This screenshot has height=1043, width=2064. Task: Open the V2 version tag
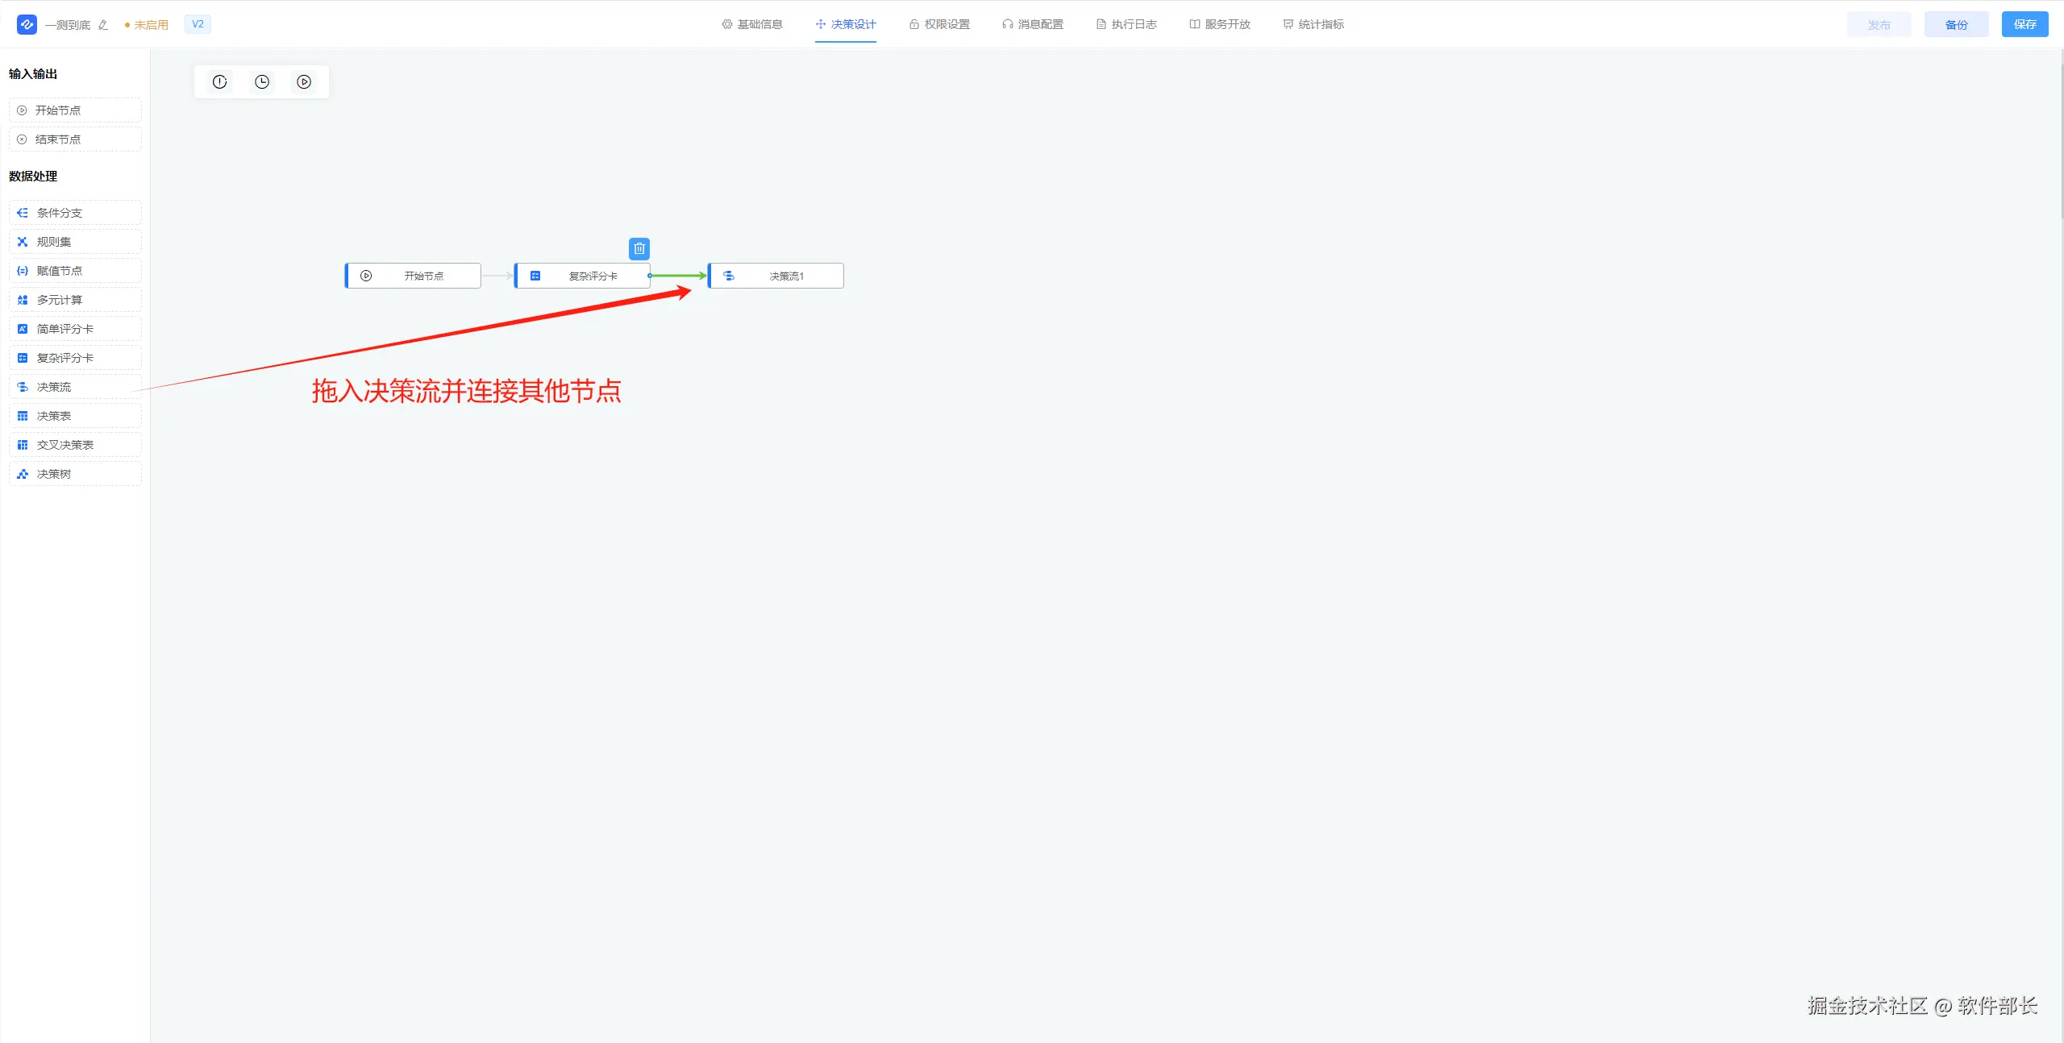pos(198,24)
